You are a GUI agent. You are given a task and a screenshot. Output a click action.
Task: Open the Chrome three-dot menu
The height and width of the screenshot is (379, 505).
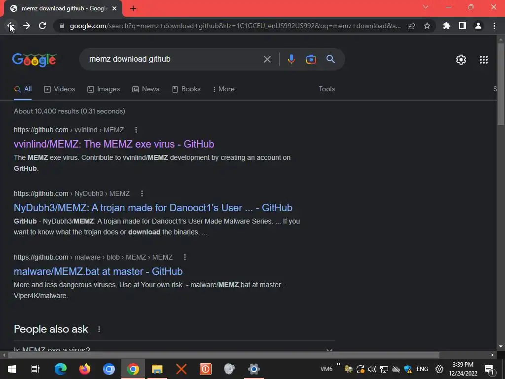pyautogui.click(x=494, y=26)
